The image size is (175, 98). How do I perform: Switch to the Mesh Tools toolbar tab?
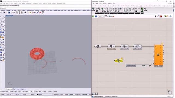tap(70, 10)
